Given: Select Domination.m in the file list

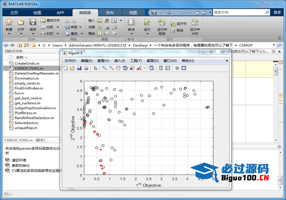Looking at the screenshot, I should pos(26,78).
